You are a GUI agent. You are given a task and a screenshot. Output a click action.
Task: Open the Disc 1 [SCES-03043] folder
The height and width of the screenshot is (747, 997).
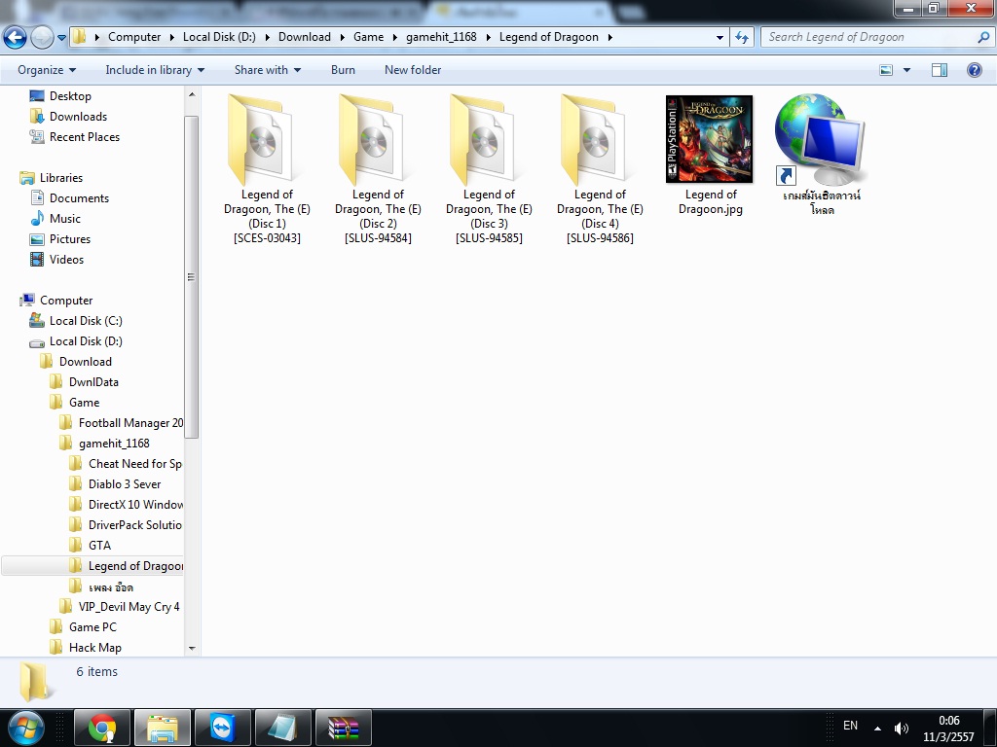coord(267,169)
